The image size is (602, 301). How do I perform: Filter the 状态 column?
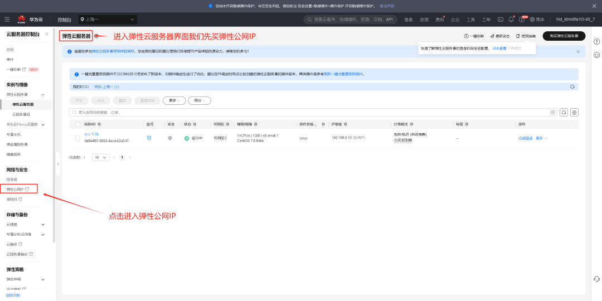click(x=195, y=124)
